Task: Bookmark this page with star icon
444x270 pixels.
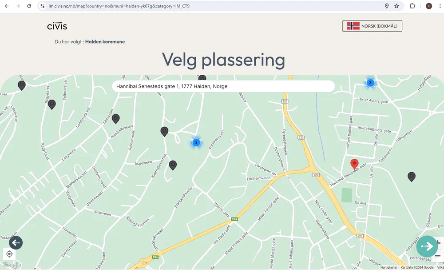Action: pos(396,6)
